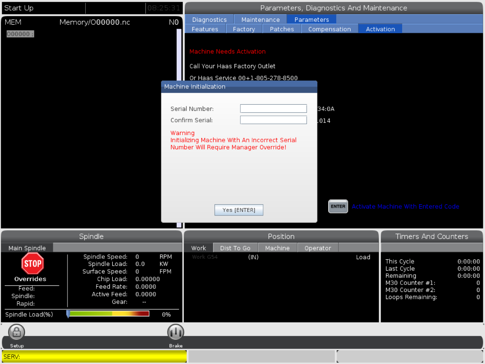Click the Active Feed value
The image size is (485, 364).
click(146, 294)
